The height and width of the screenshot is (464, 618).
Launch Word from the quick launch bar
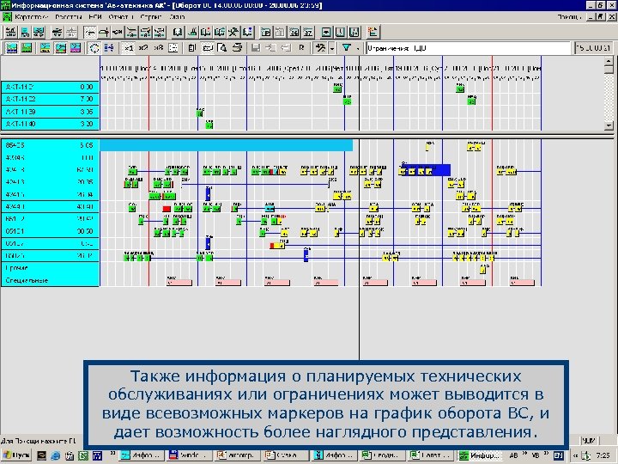[x=97, y=455]
